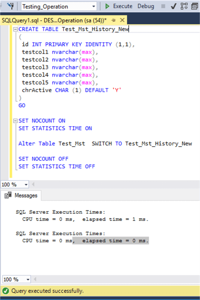Click the 'testcol4 nvarchar(max),' line
The image size is (200, 300).
coord(60,75)
